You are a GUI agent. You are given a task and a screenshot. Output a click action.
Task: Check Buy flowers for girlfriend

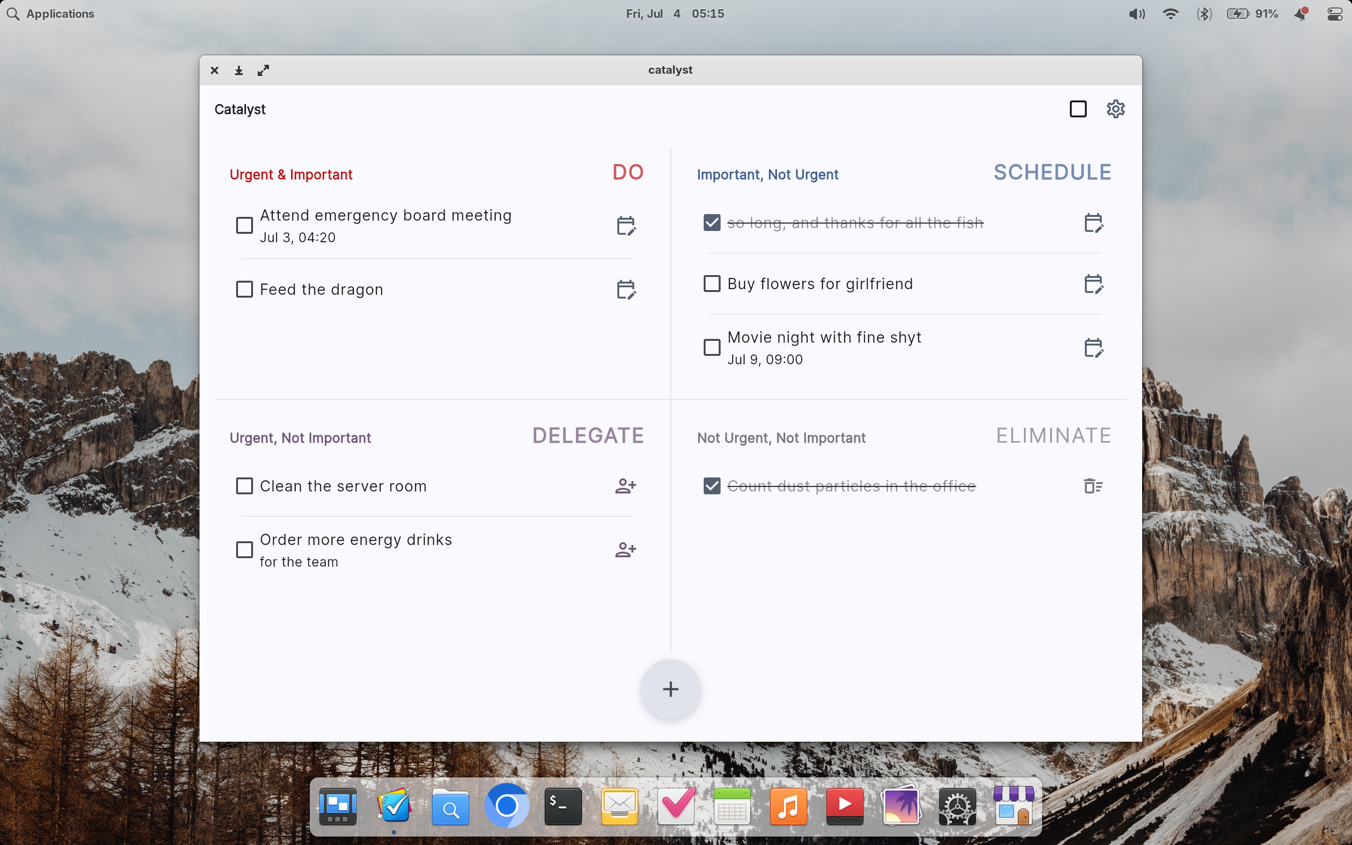tap(712, 284)
